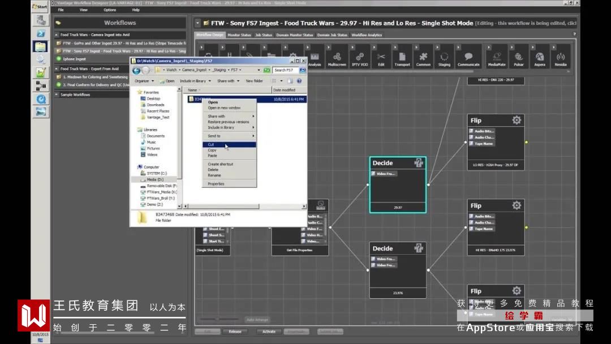Collapse Food Truck Wars Camera Ingest category
This screenshot has width=611, height=344.
click(57, 35)
